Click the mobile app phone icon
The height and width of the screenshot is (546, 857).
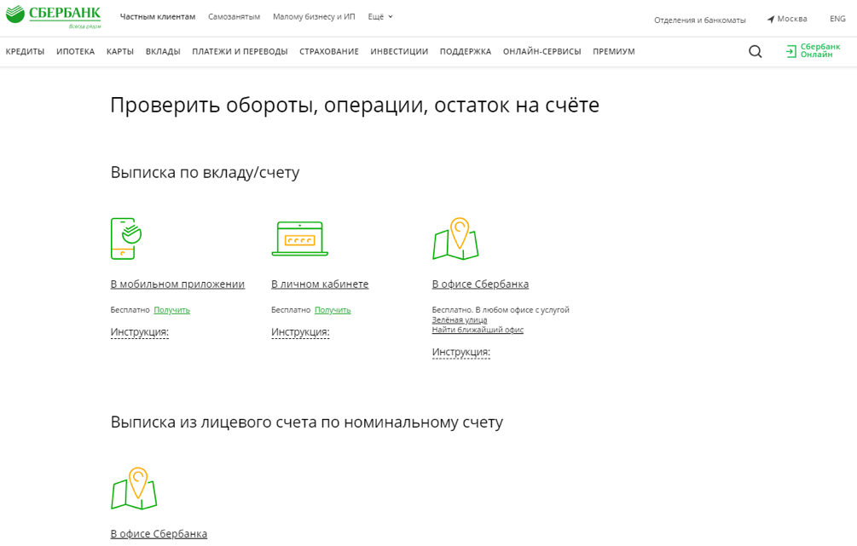[x=125, y=238]
